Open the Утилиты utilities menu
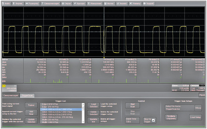Screen dimensions: 207x129 coord(135,3)
